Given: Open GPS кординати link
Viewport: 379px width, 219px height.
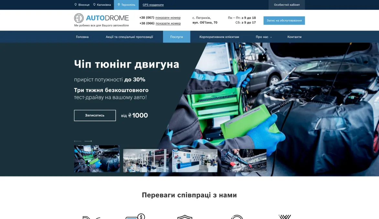Looking at the screenshot, I should pos(153,5).
